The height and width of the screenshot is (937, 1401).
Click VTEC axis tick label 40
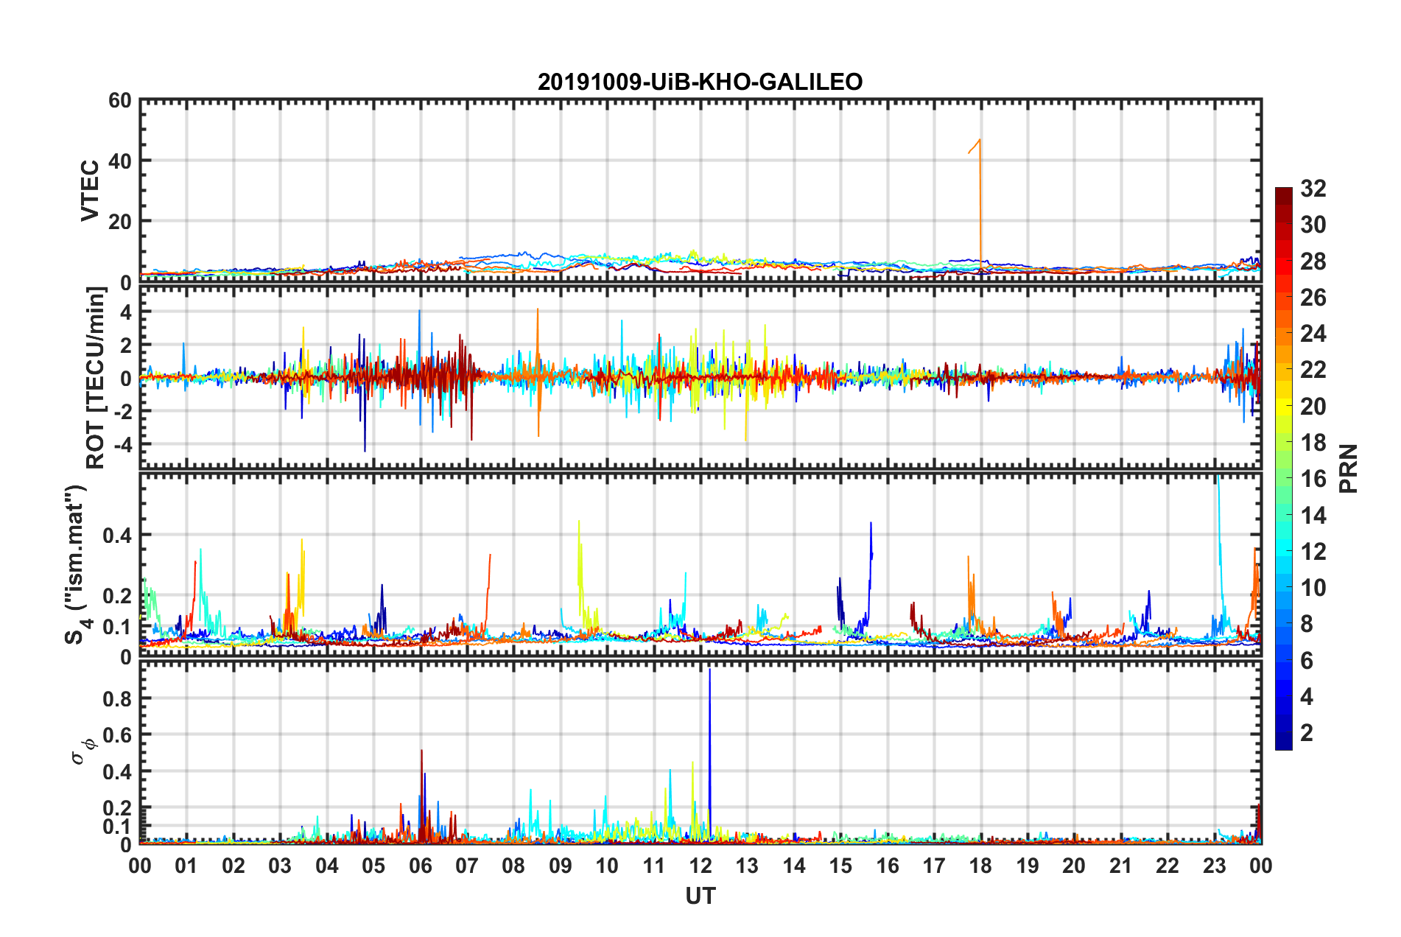click(x=120, y=161)
